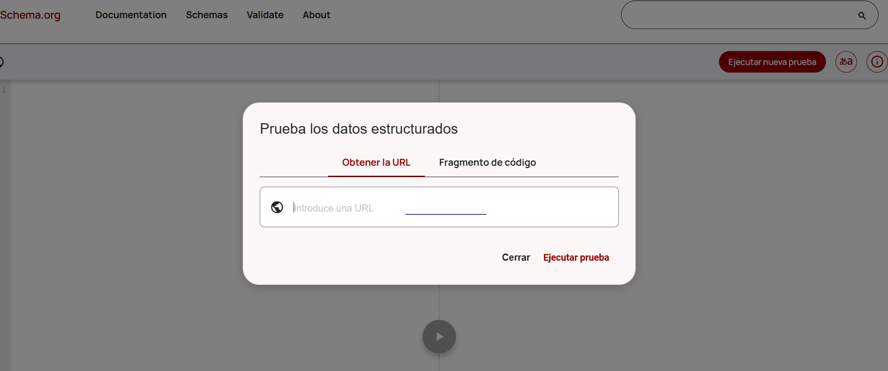Open the Schemas menu
888x371 pixels.
pos(207,15)
